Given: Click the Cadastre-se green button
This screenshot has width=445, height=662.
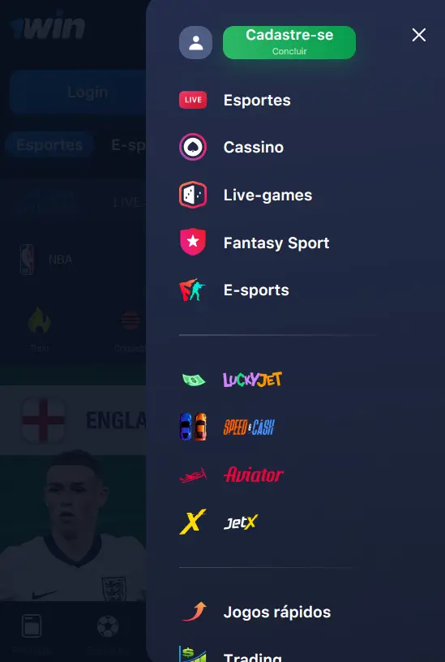Looking at the screenshot, I should 289,43.
